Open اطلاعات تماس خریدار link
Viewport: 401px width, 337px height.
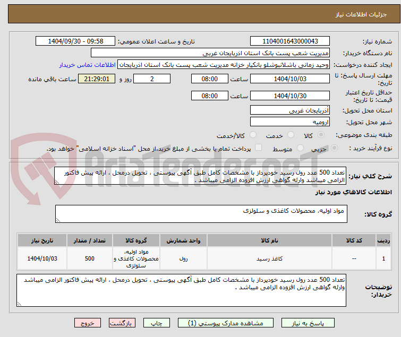(x=88, y=65)
